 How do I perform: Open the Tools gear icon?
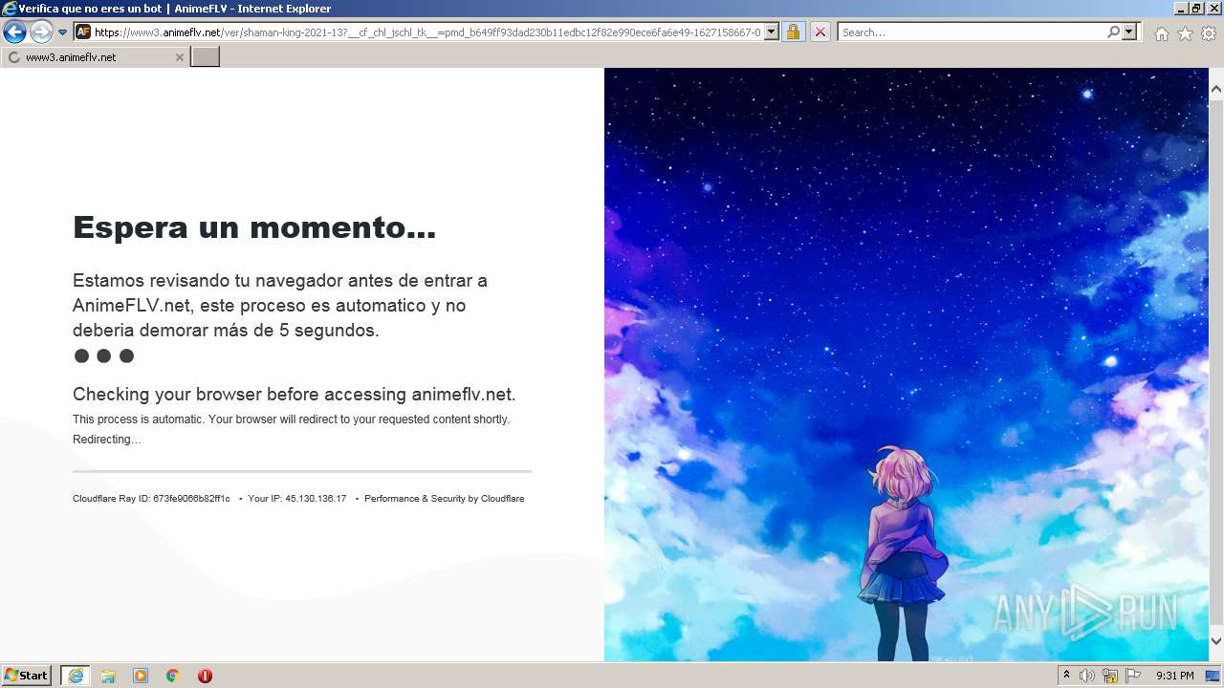[1209, 33]
